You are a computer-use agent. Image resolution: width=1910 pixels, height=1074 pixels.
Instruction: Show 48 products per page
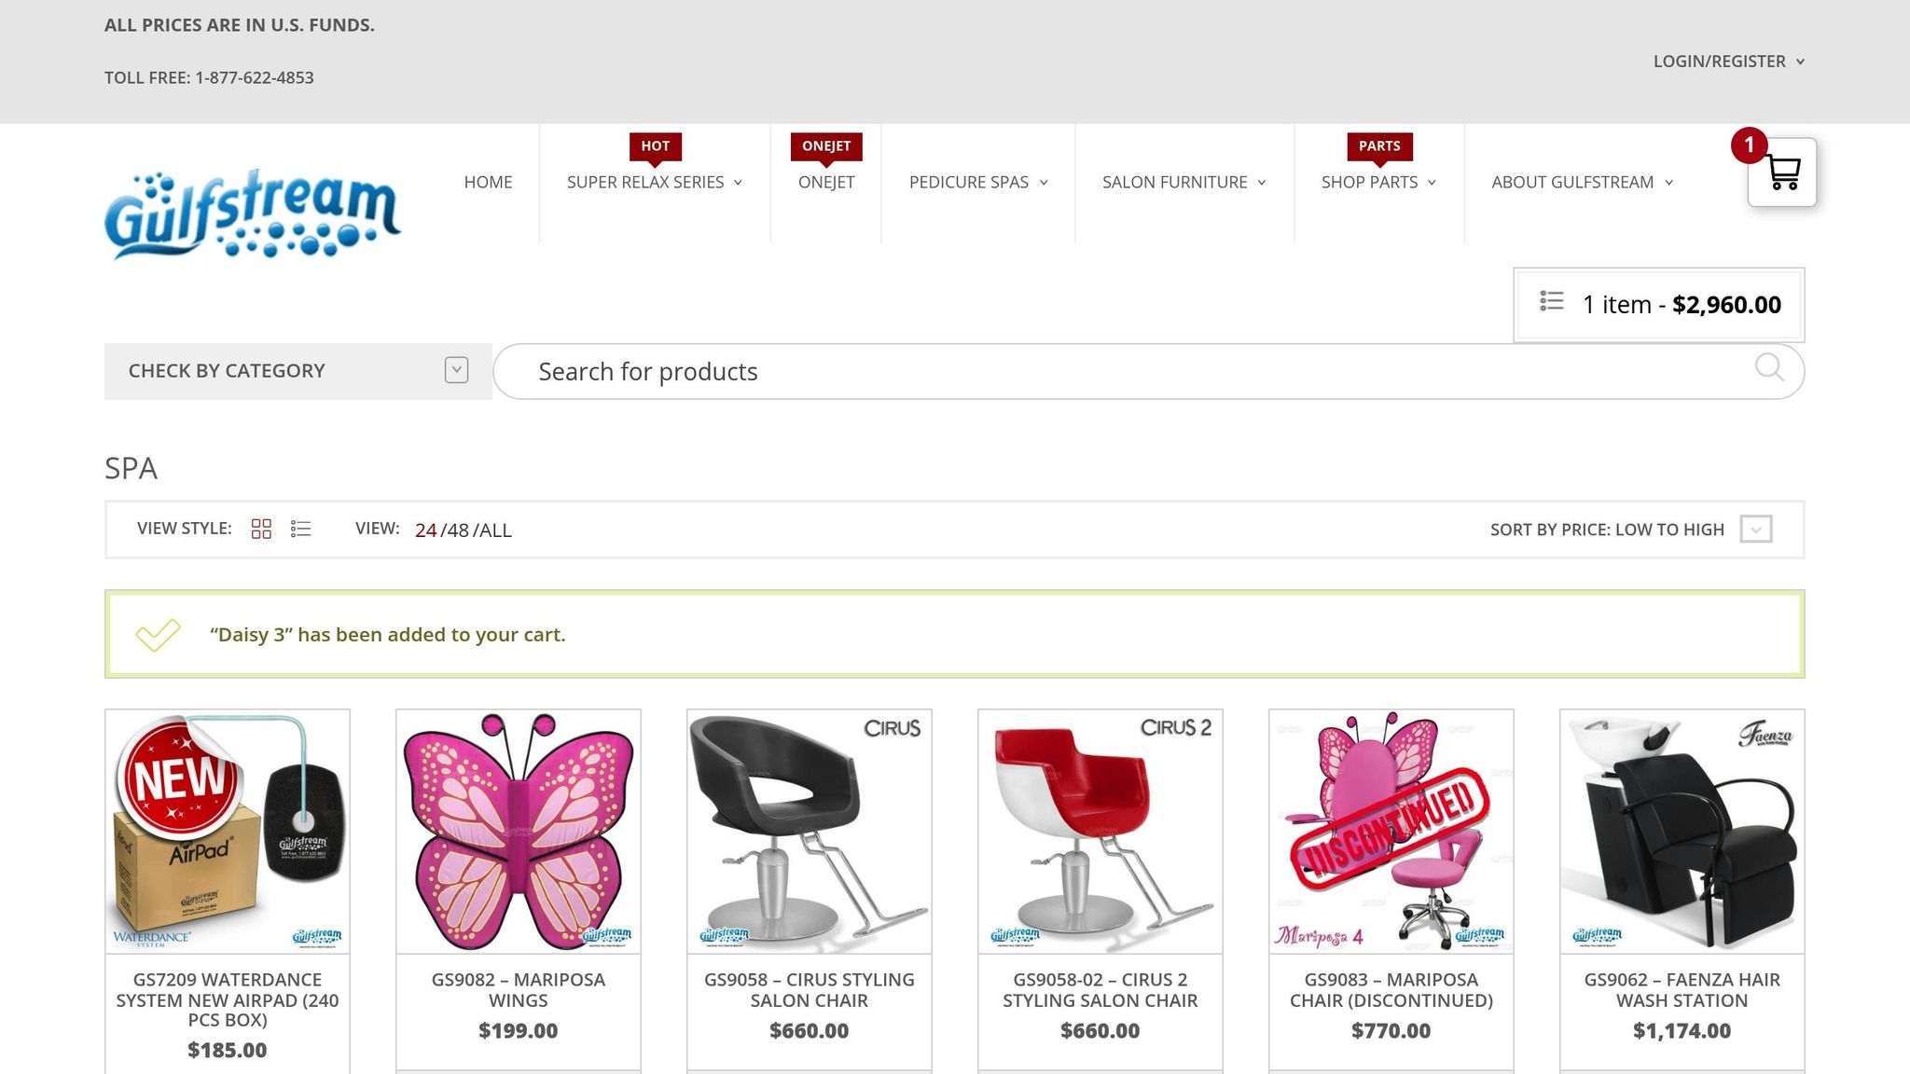(457, 530)
